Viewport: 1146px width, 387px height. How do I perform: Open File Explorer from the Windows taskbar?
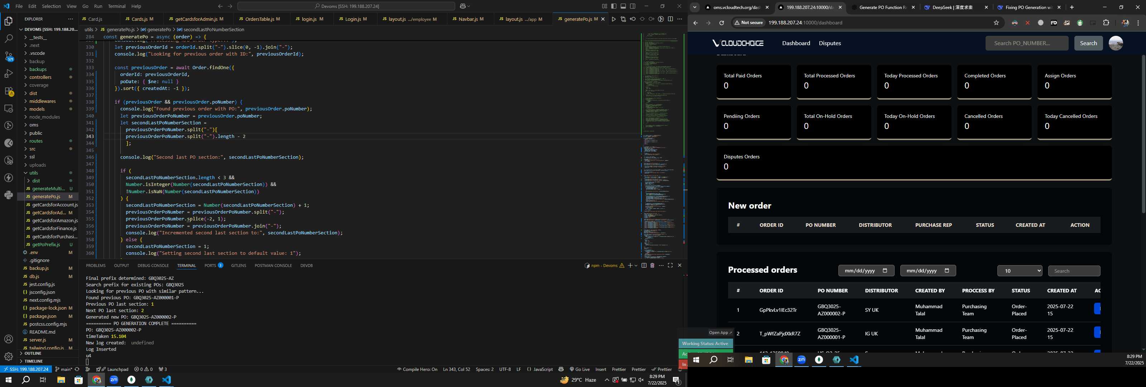tap(61, 380)
